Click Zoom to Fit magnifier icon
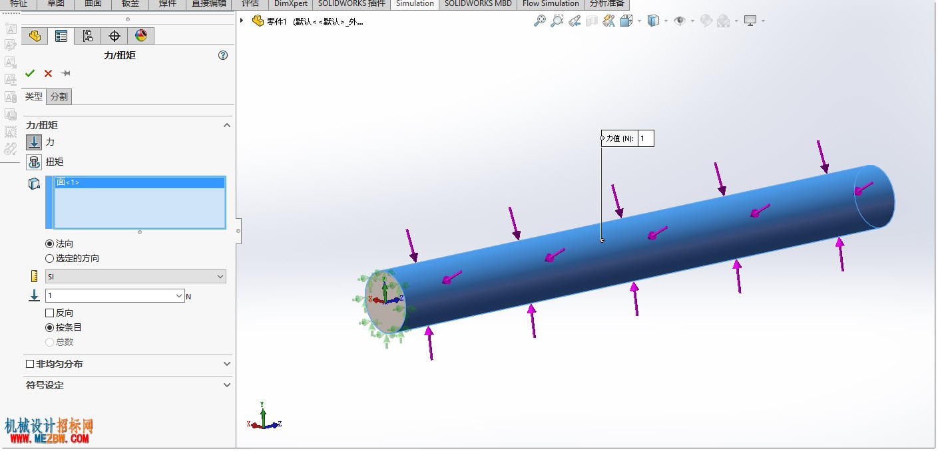This screenshot has width=938, height=451. pos(539,21)
